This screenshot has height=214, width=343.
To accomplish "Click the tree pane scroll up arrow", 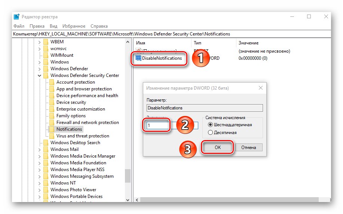I will pos(128,42).
